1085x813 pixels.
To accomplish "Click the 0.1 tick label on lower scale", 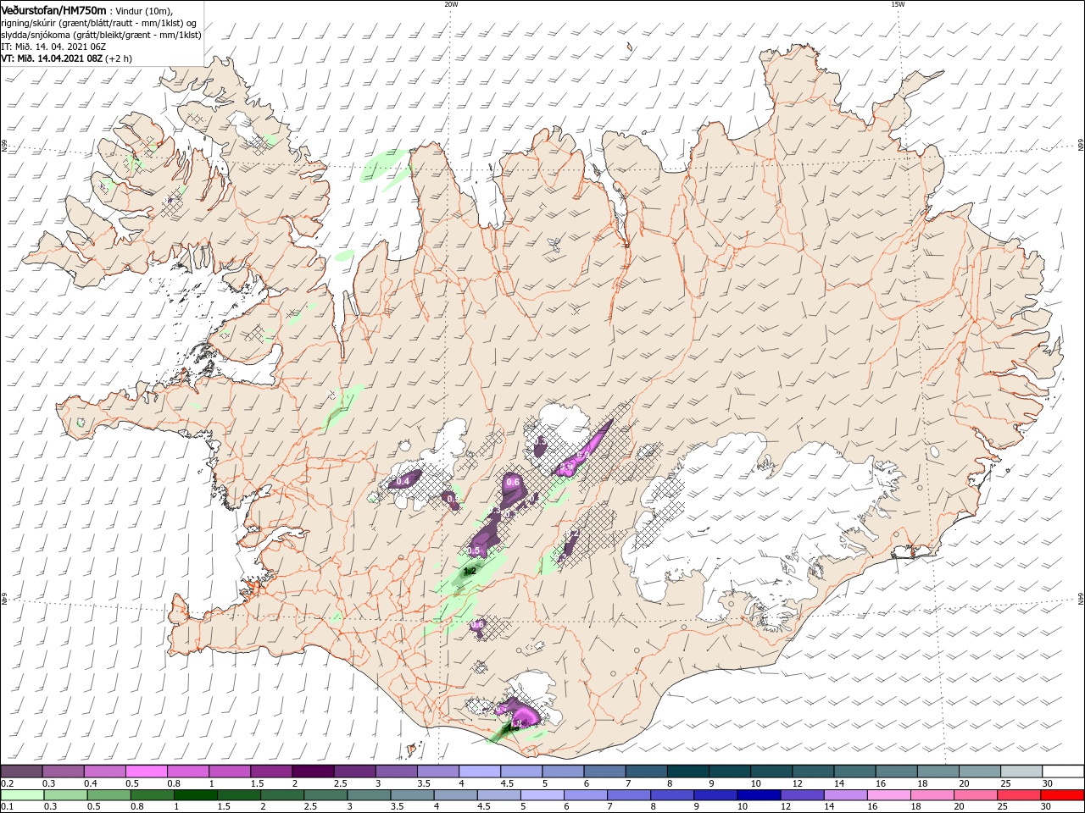I will point(7,807).
